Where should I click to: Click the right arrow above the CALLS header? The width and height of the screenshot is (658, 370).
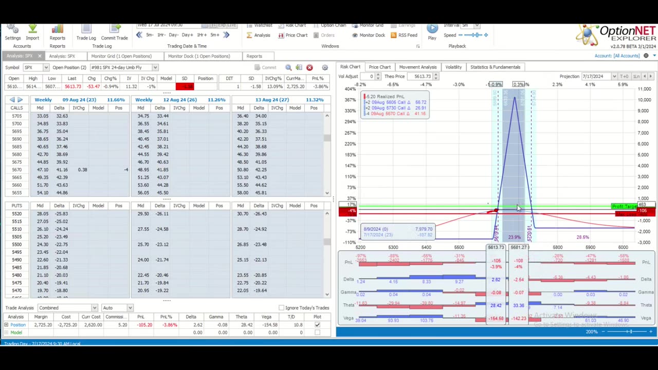click(20, 100)
